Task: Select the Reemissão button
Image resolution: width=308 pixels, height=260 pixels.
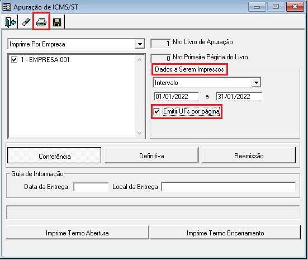Action: click(249, 155)
